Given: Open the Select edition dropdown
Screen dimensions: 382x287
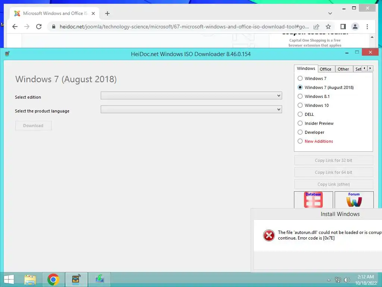Looking at the screenshot, I should coord(191,96).
